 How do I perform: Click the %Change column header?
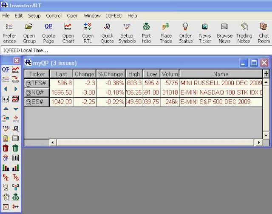[x=110, y=74]
